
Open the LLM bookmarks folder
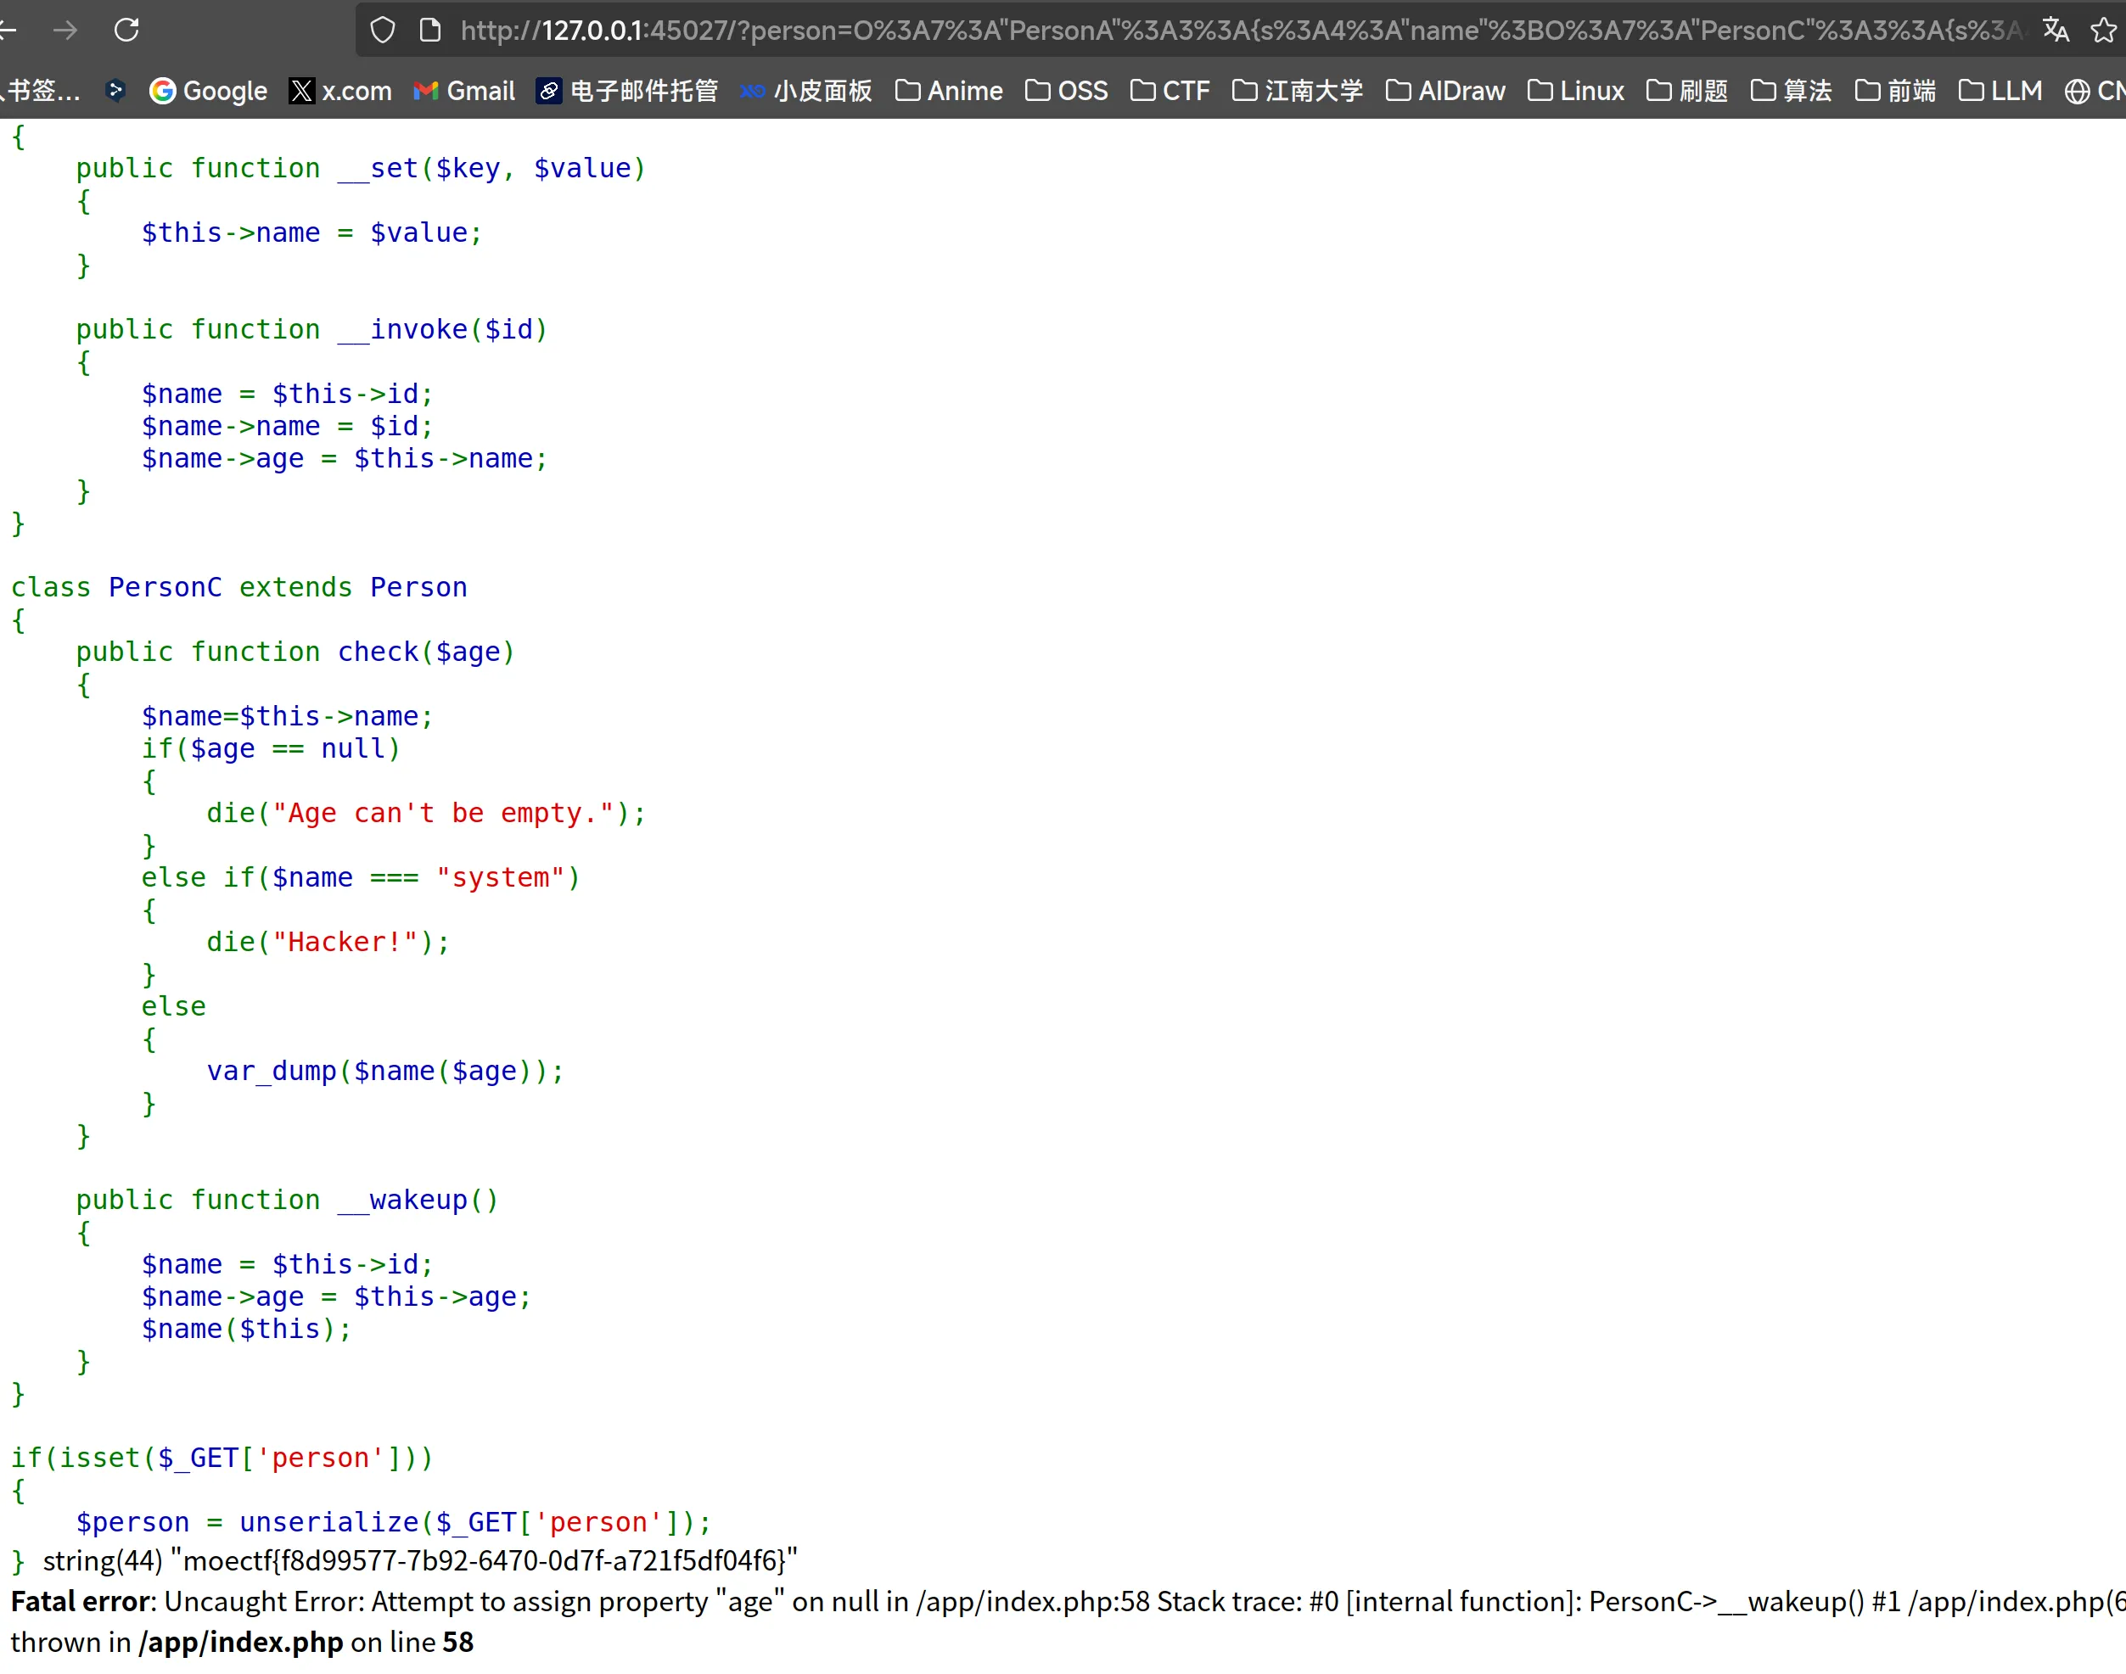(x=2000, y=91)
